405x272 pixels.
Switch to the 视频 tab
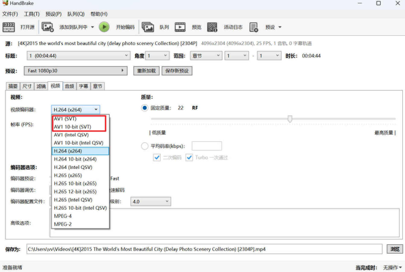tap(55, 86)
